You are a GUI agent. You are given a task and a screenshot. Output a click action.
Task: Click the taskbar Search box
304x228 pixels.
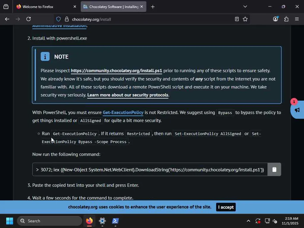pyautogui.click(x=50, y=221)
